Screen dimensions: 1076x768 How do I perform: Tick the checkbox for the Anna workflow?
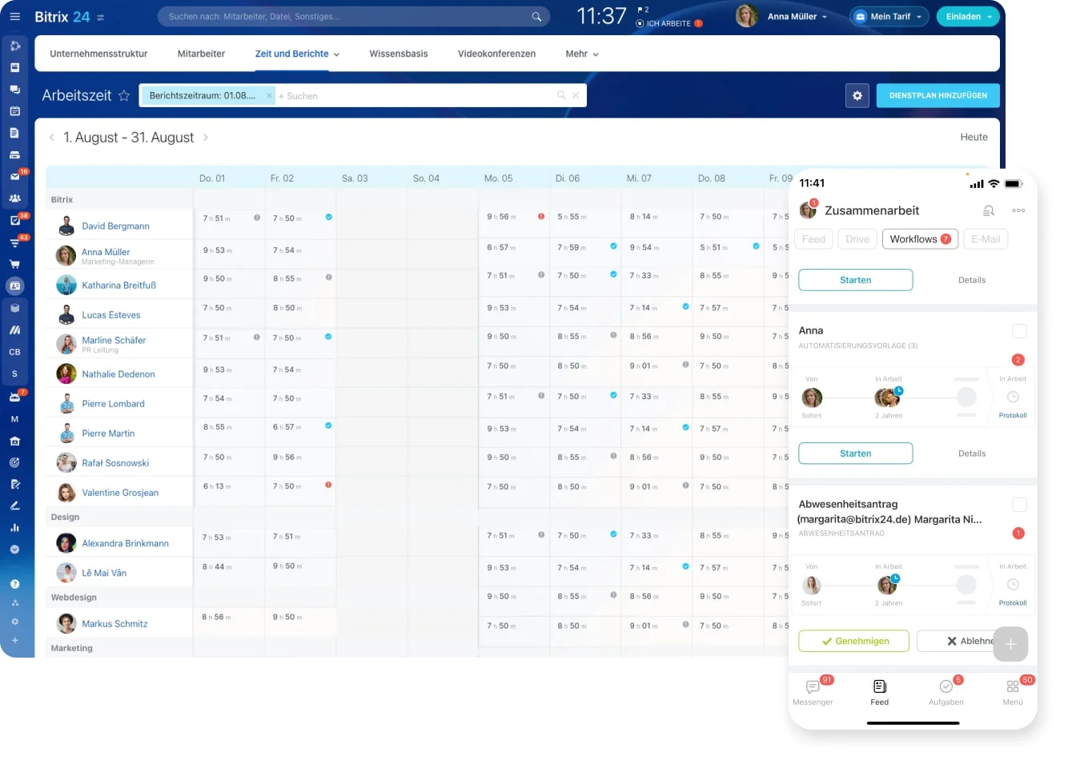tap(1019, 331)
